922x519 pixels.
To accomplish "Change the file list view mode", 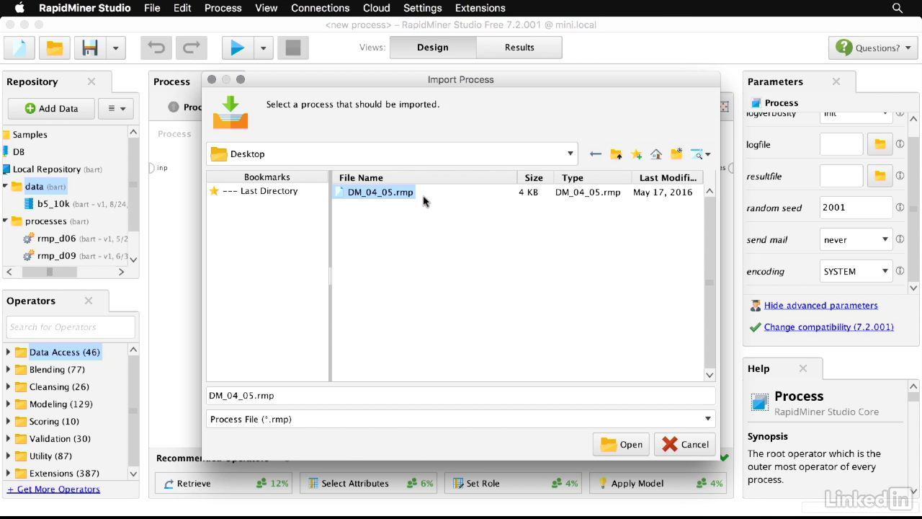I will click(700, 154).
